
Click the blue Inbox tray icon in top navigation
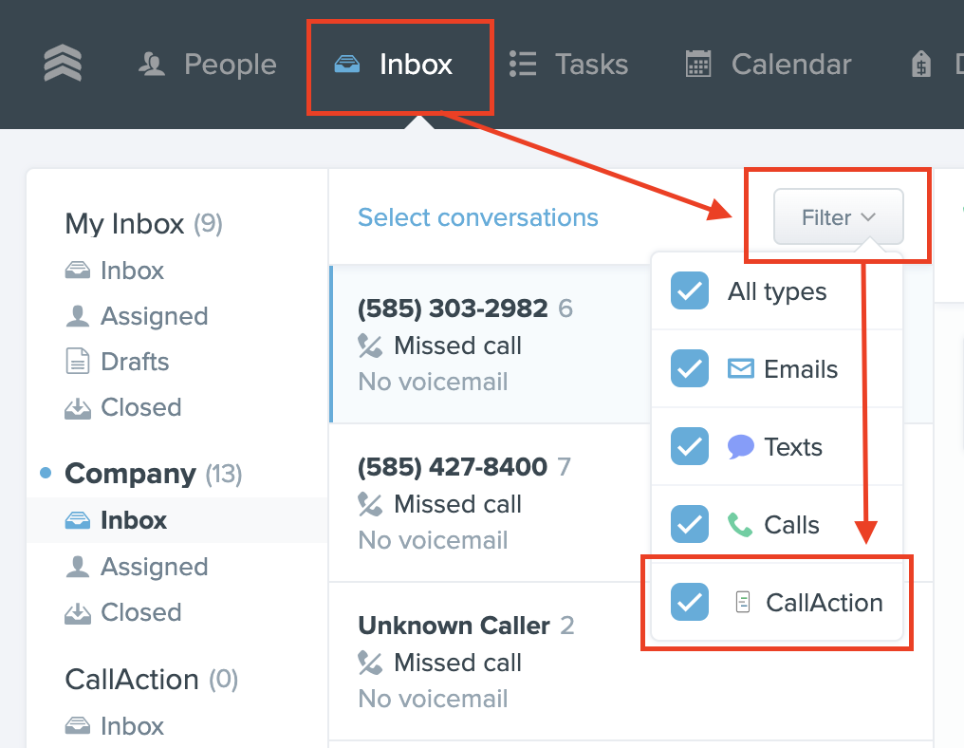(346, 64)
